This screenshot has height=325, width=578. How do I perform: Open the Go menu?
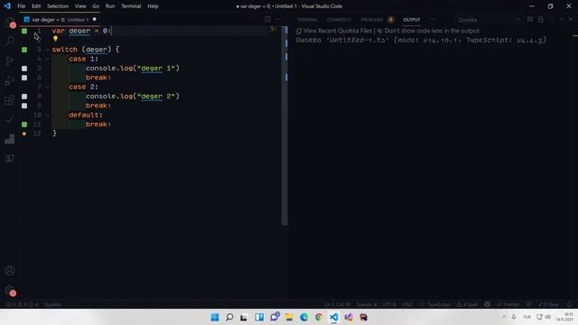96,6
